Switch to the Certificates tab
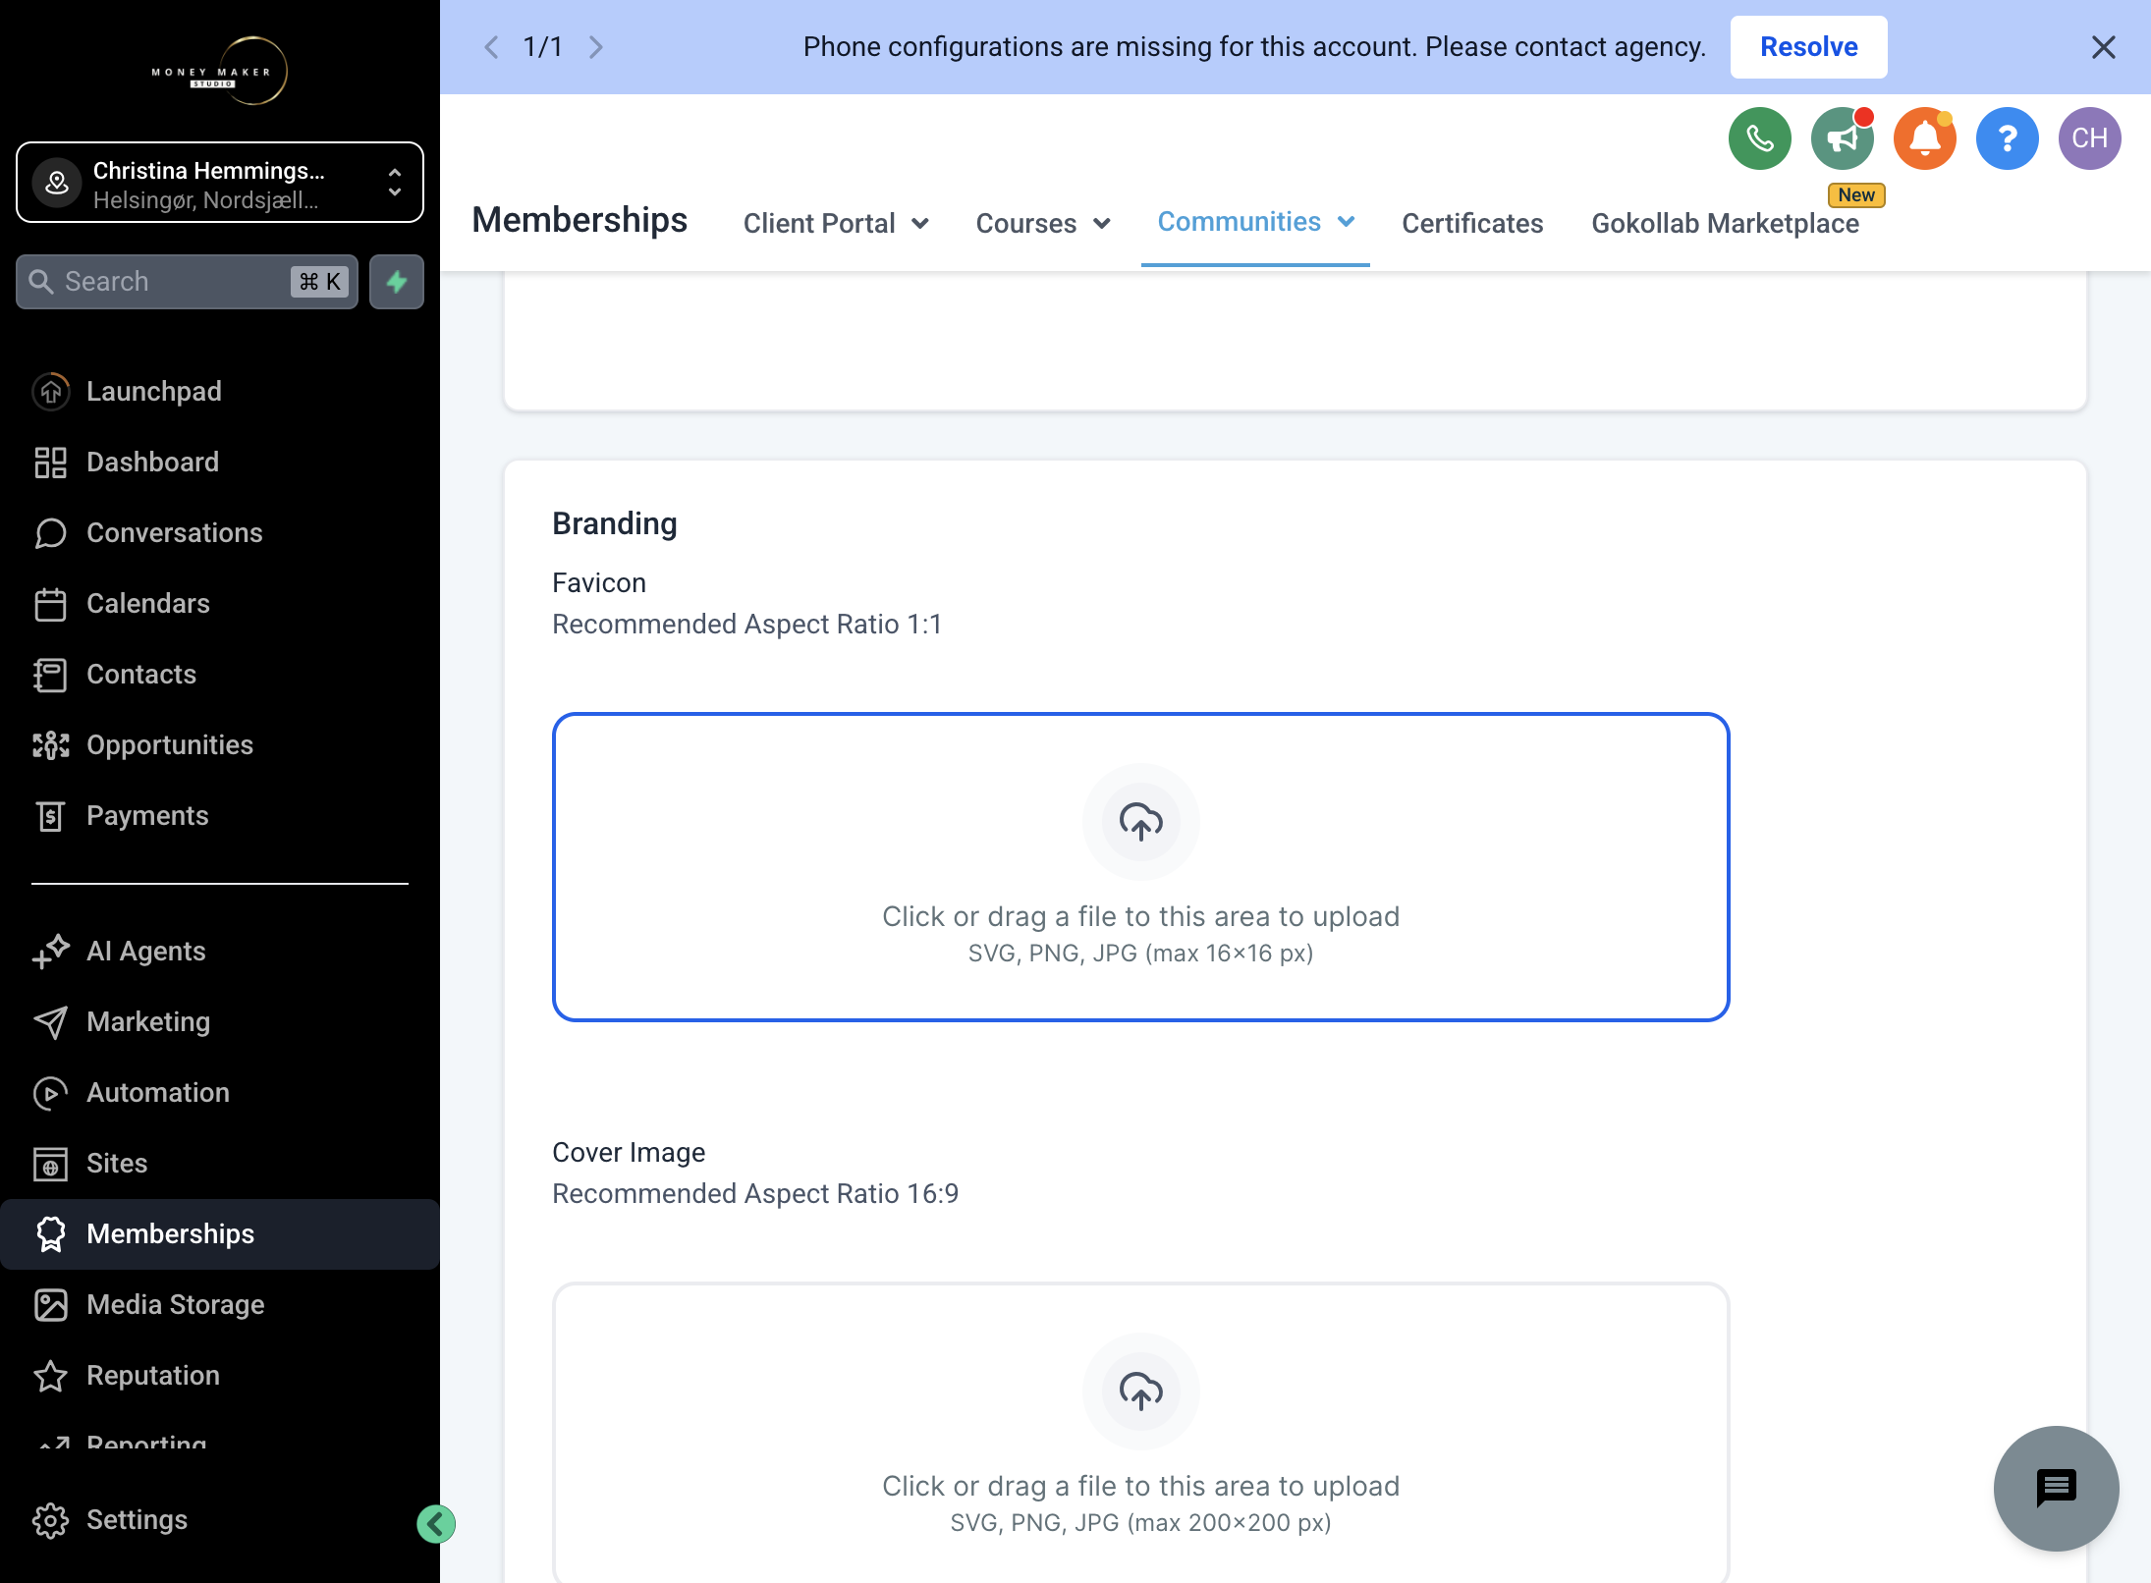 coord(1472,223)
